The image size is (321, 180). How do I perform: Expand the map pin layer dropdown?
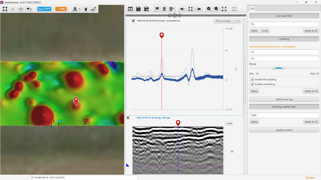pyautogui.click(x=77, y=9)
